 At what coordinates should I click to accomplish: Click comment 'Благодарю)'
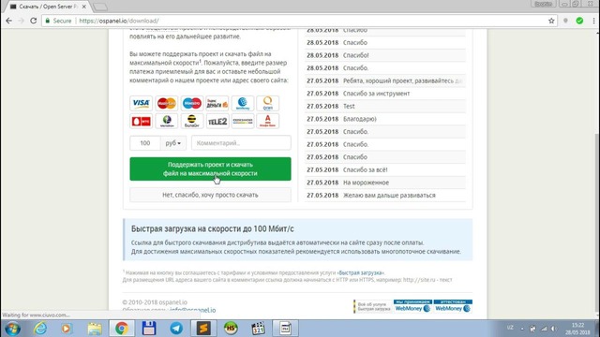click(360, 119)
